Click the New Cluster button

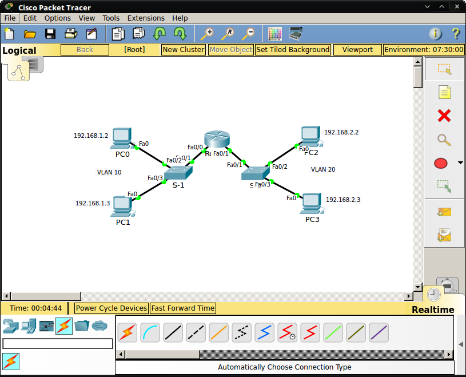click(x=183, y=50)
